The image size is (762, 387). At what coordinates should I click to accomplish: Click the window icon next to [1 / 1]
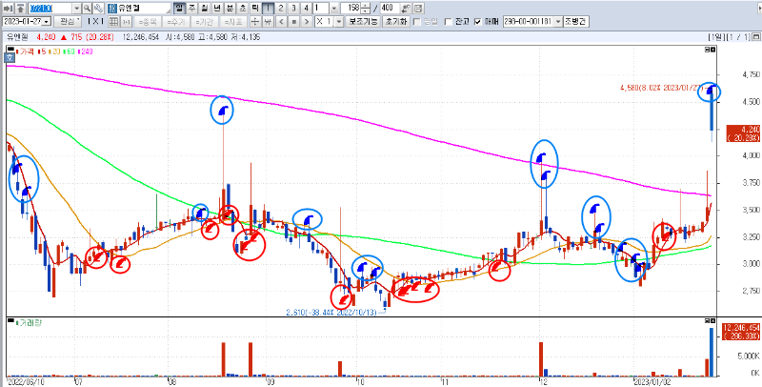pos(755,36)
